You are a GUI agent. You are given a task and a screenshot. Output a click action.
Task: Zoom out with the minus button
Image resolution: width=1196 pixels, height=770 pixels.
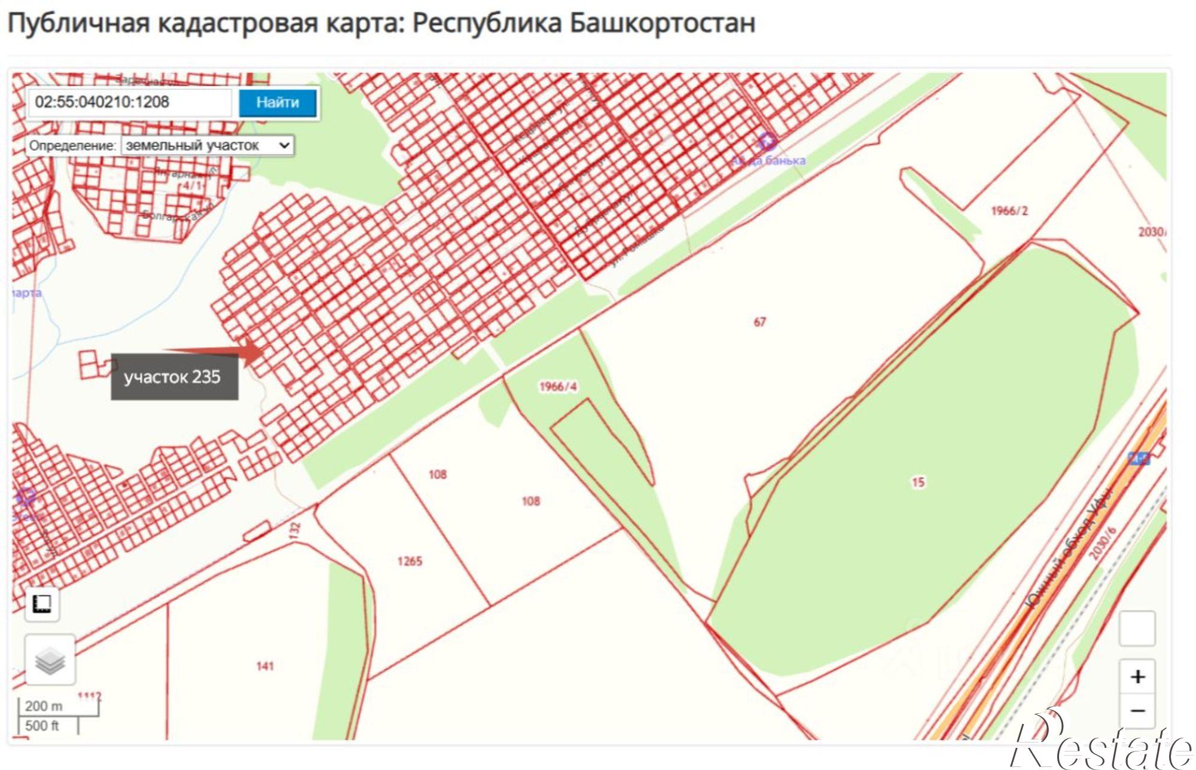click(1137, 710)
